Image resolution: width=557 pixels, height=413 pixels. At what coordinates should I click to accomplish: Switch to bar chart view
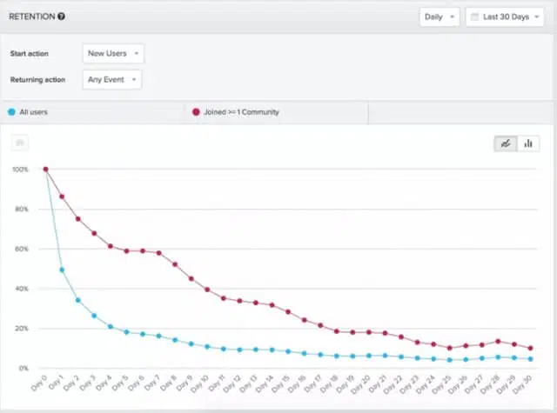tap(528, 143)
